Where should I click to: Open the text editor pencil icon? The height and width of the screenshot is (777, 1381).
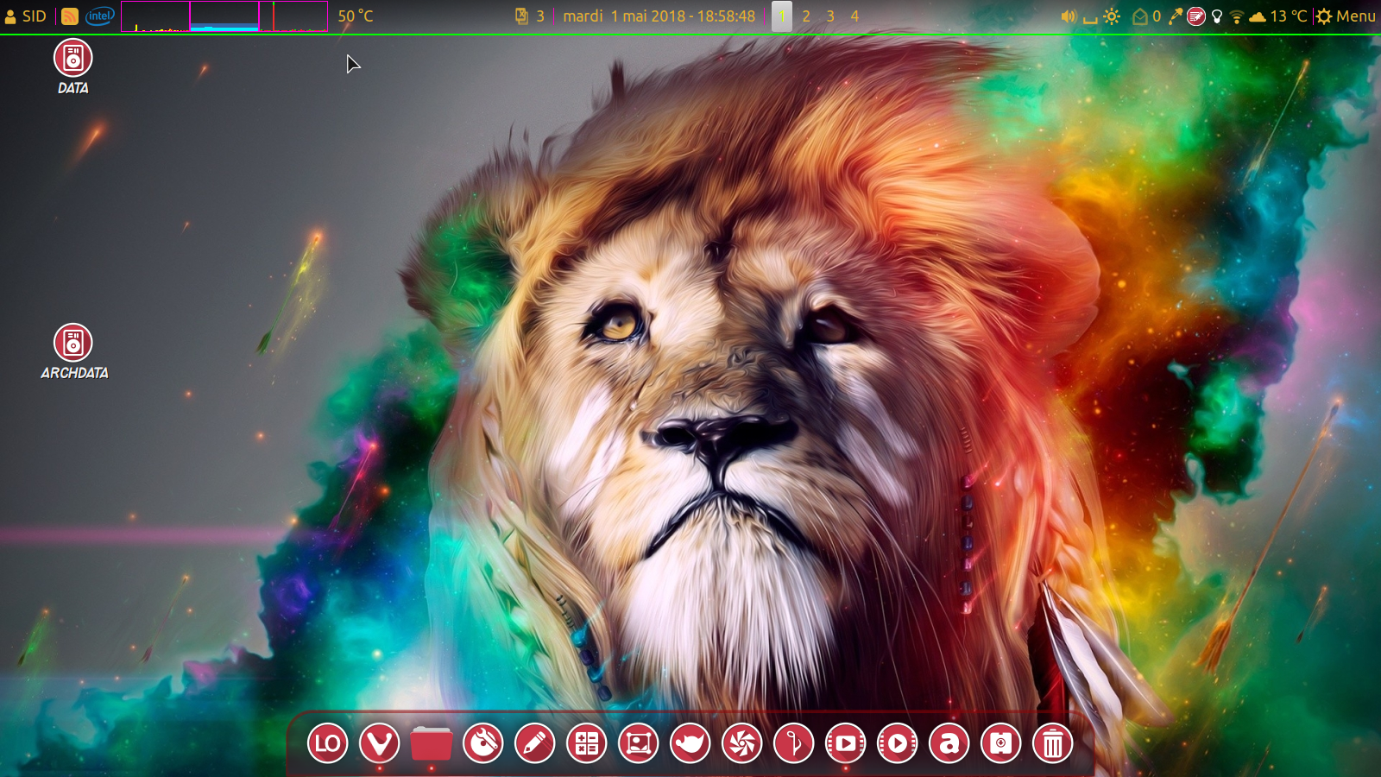click(x=535, y=743)
